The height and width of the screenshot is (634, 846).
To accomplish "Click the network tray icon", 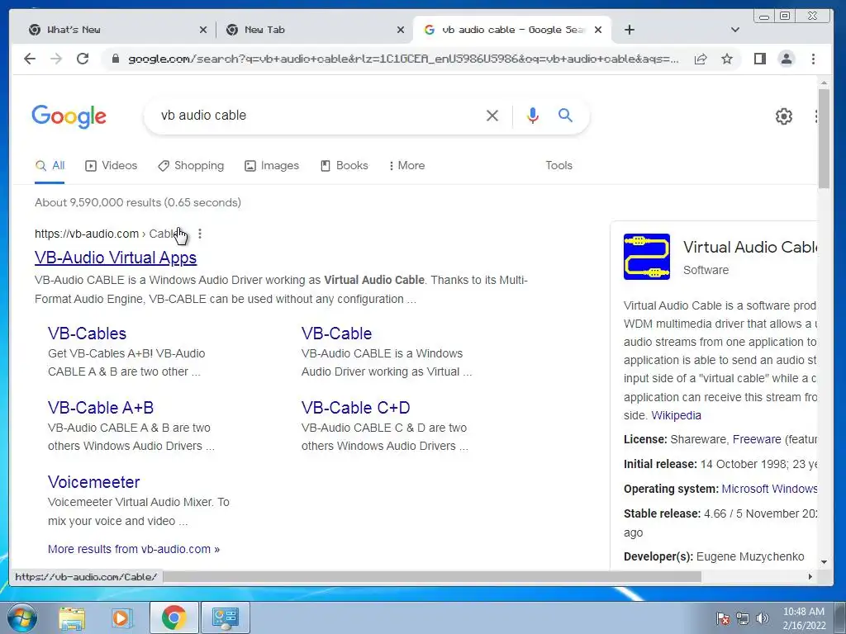I will click(x=743, y=618).
